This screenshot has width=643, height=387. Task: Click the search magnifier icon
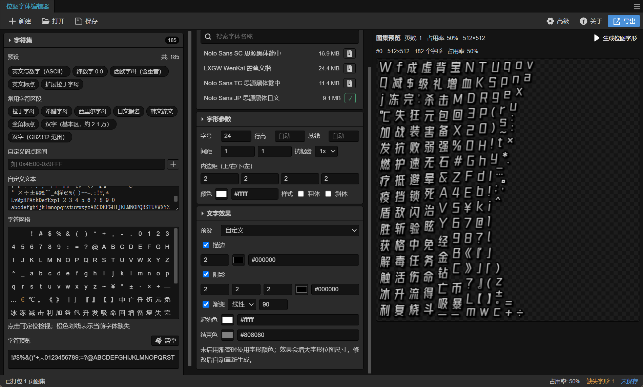click(x=208, y=37)
